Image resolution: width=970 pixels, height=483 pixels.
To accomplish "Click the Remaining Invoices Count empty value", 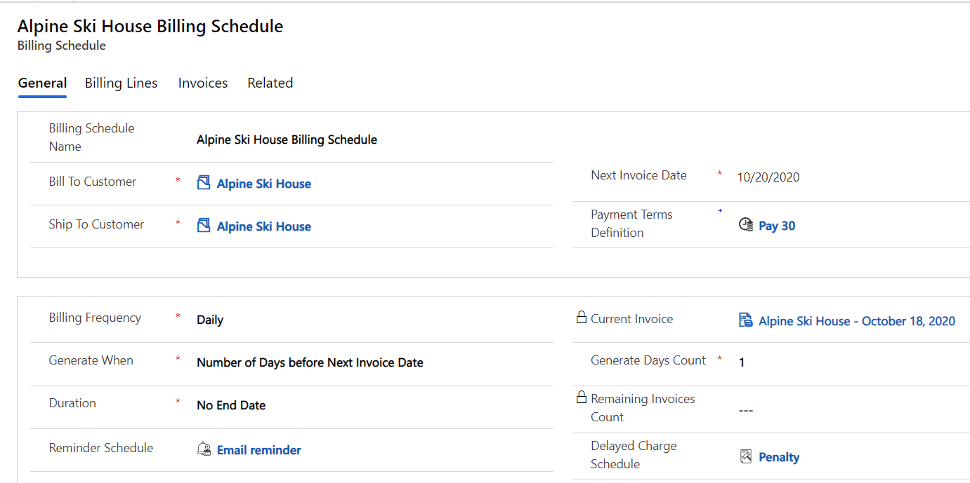I will [746, 410].
